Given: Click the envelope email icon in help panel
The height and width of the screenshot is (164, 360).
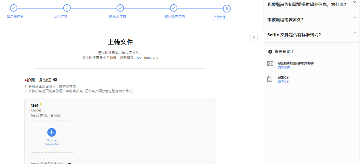Looking at the screenshot, I should [x=270, y=64].
